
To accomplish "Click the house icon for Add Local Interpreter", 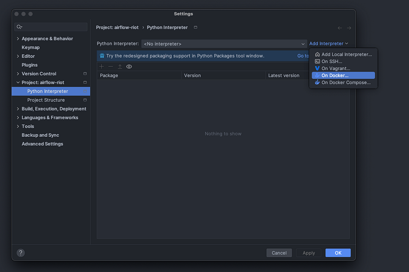I will click(317, 54).
